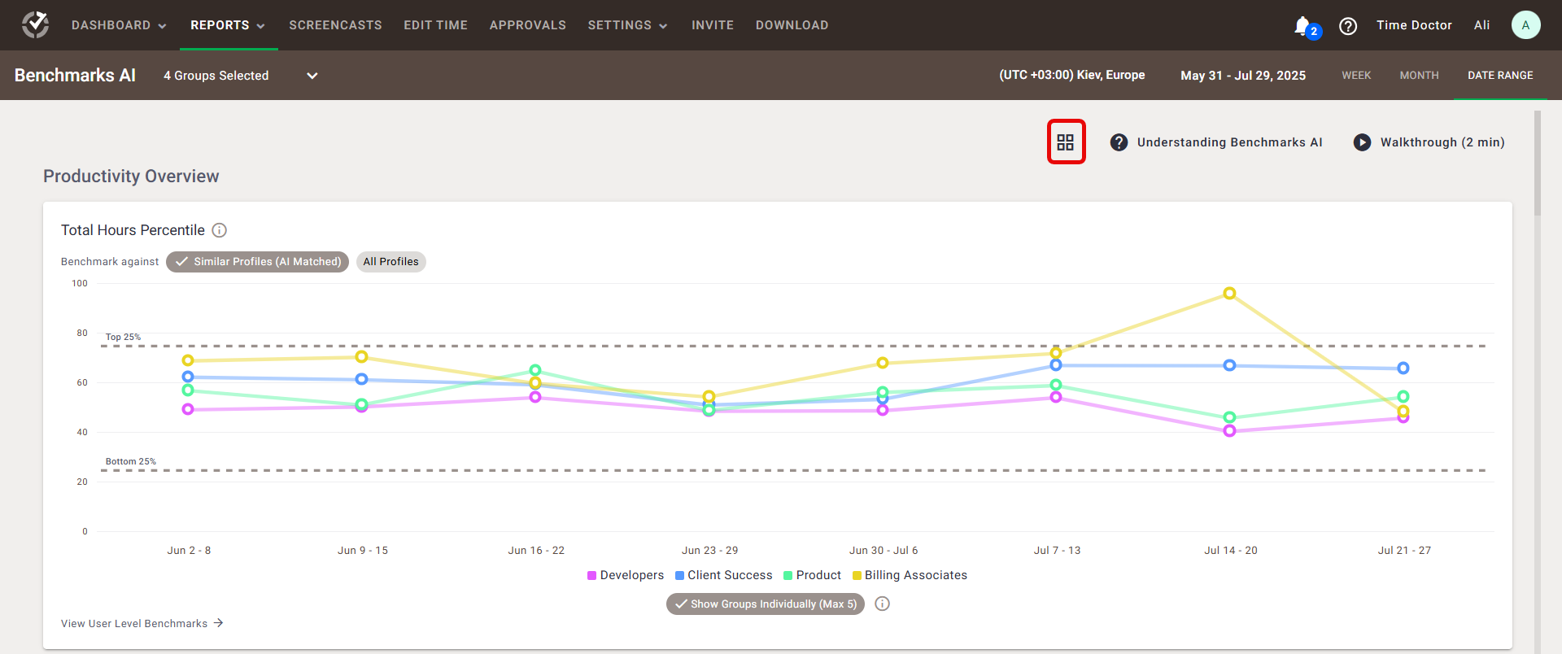This screenshot has height=654, width=1562.
Task: Follow View User Level Benchmarks link
Action: (x=142, y=624)
